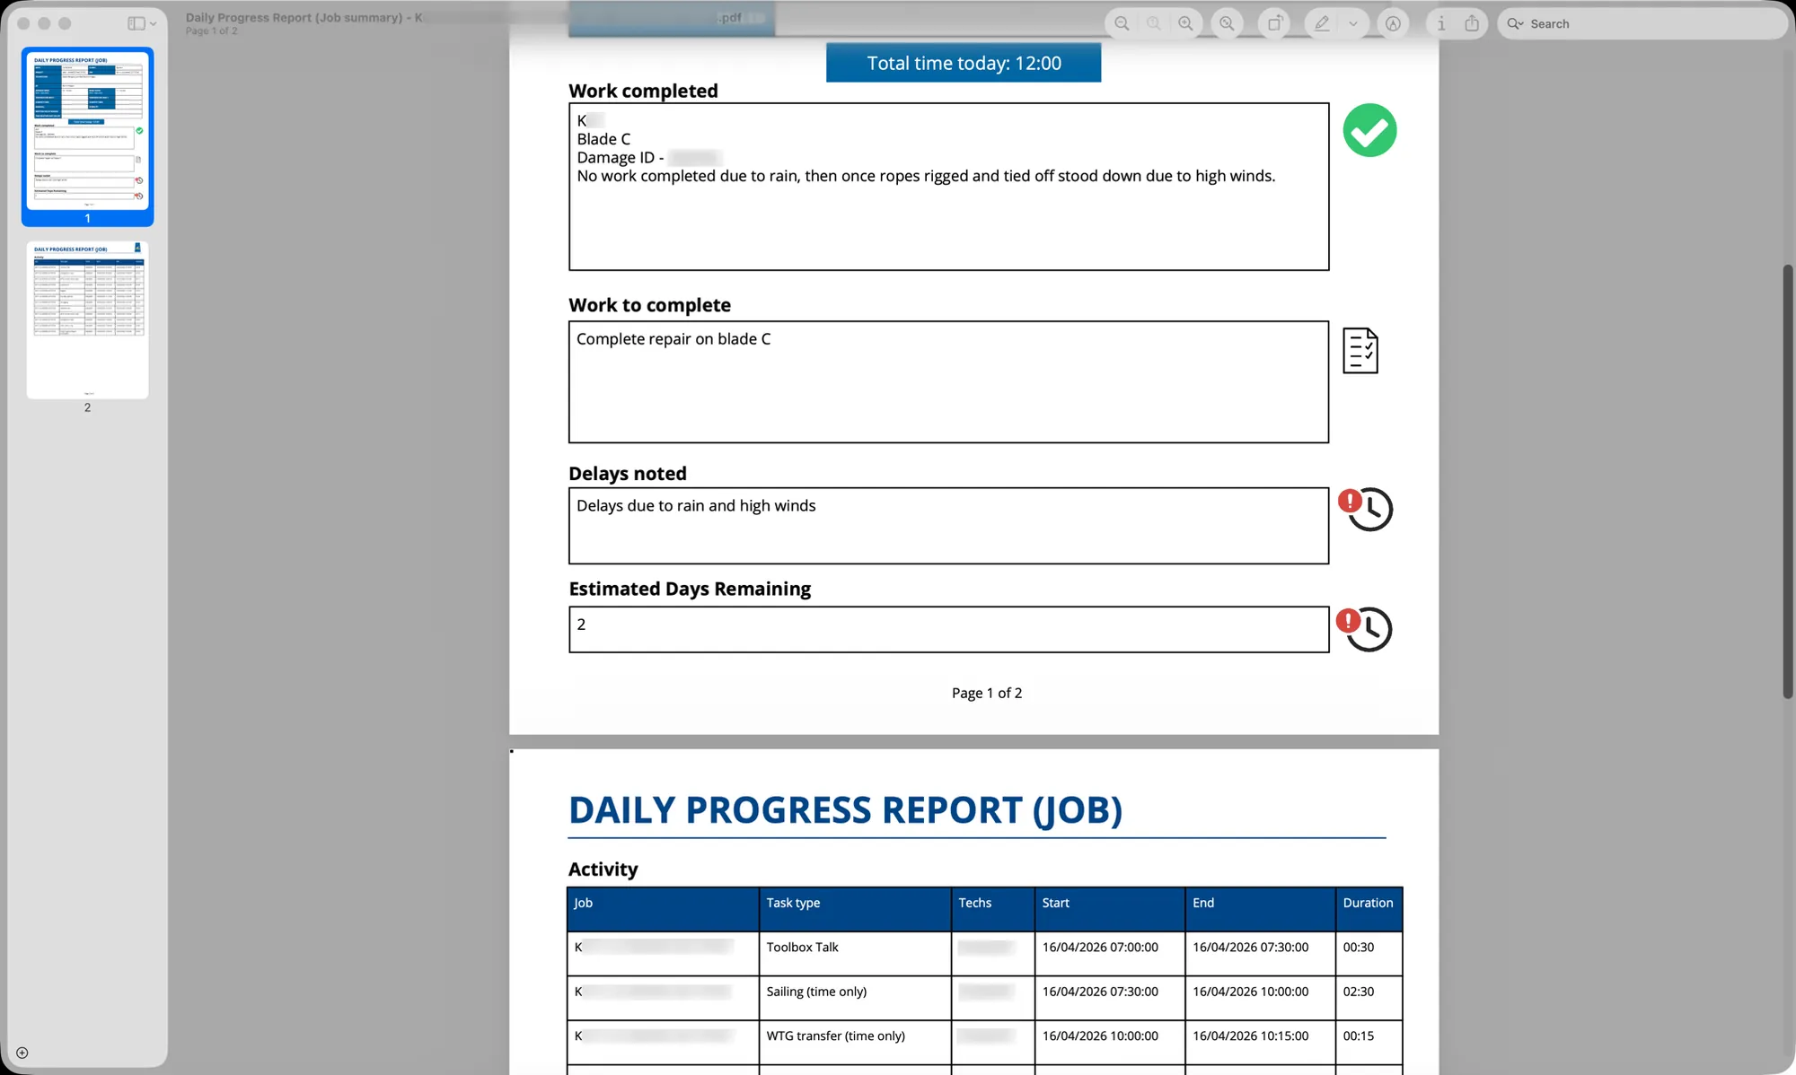Open the highlight color dropdown arrow
This screenshot has width=1796, height=1075.
[1353, 24]
